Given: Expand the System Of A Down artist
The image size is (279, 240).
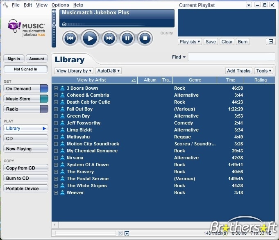Looking at the screenshot, I should pyautogui.click(x=56, y=165).
